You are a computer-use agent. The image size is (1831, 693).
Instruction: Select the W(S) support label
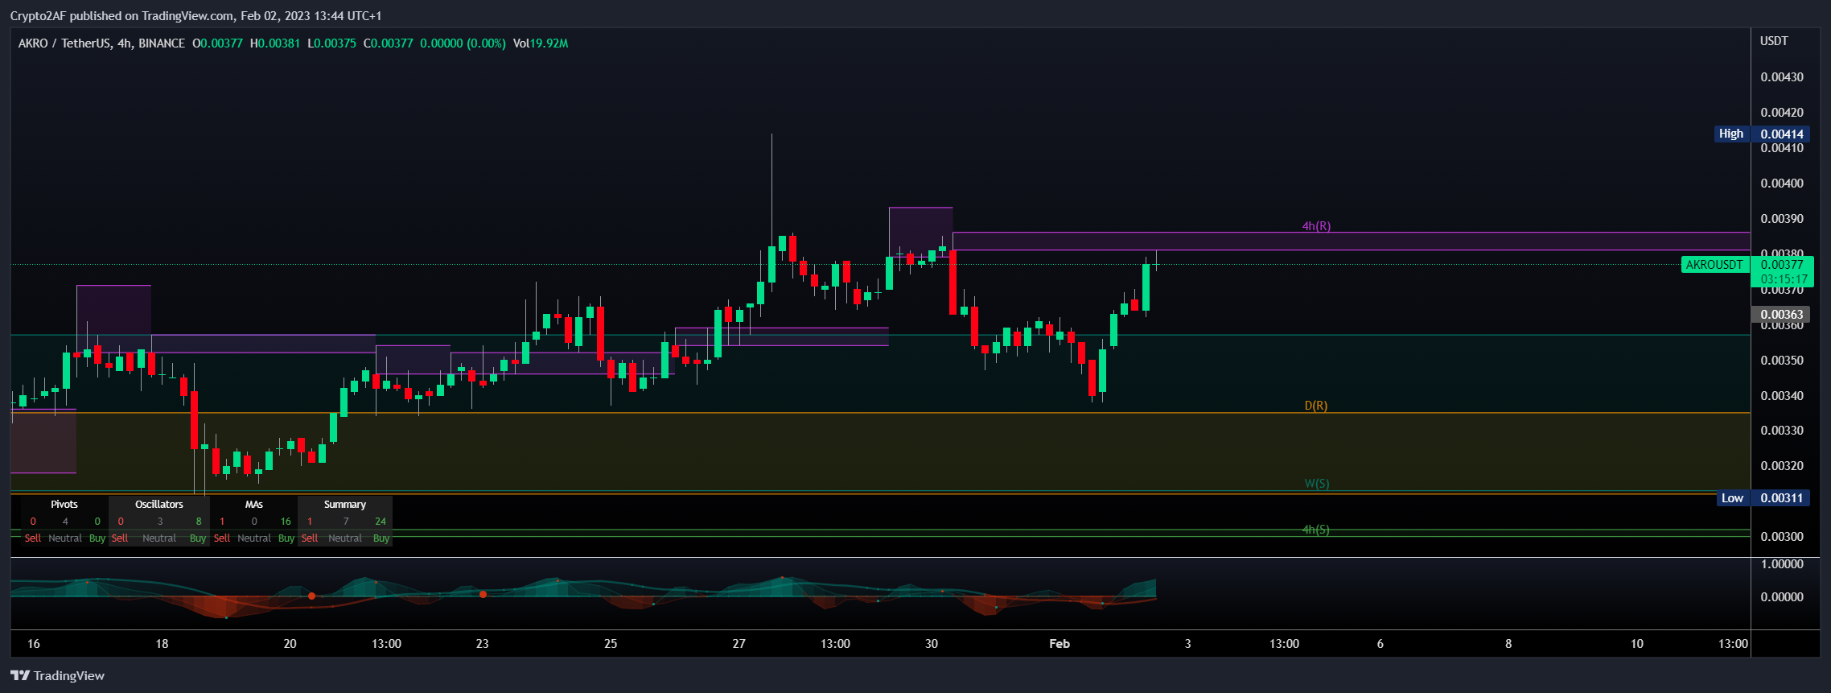pos(1317,484)
